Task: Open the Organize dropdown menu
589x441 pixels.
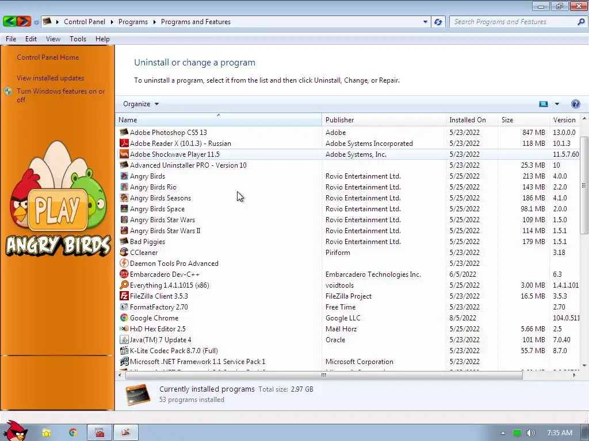Action: pos(141,104)
